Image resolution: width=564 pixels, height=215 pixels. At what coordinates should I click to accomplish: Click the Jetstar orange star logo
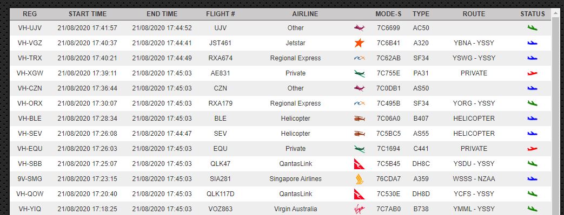[x=359, y=43]
